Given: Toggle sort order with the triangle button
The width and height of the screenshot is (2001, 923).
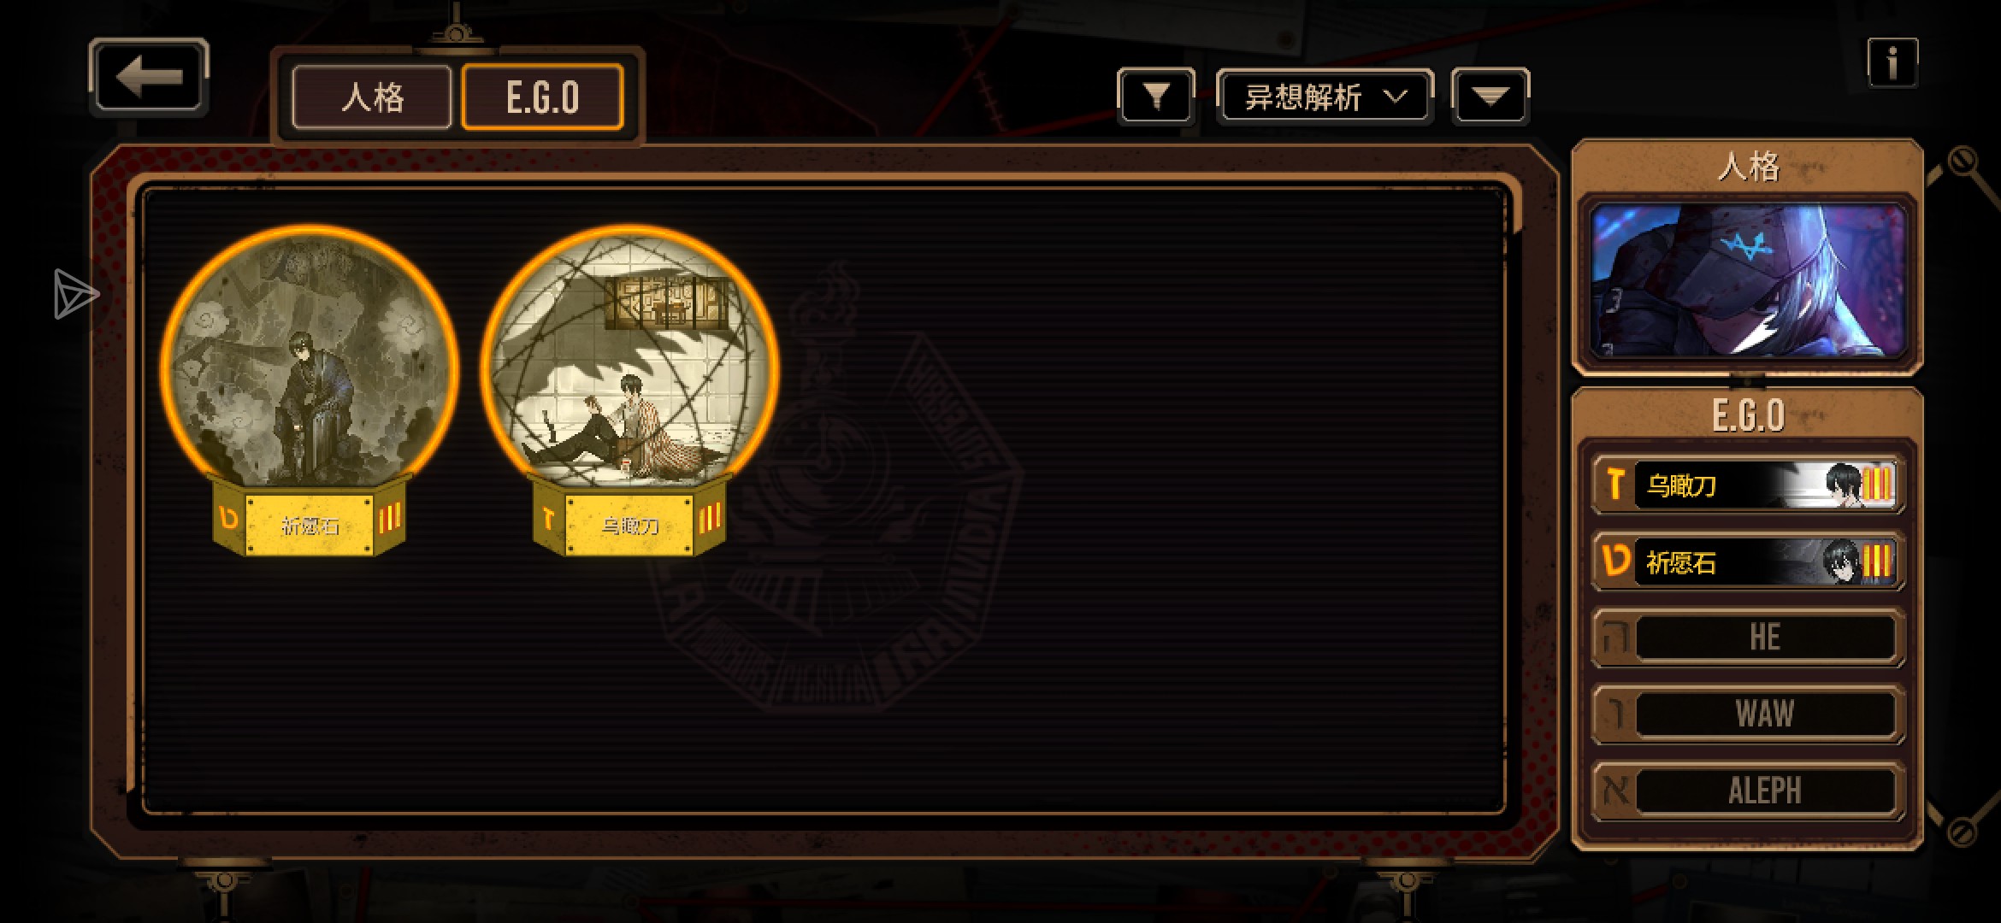Looking at the screenshot, I should (x=1490, y=97).
